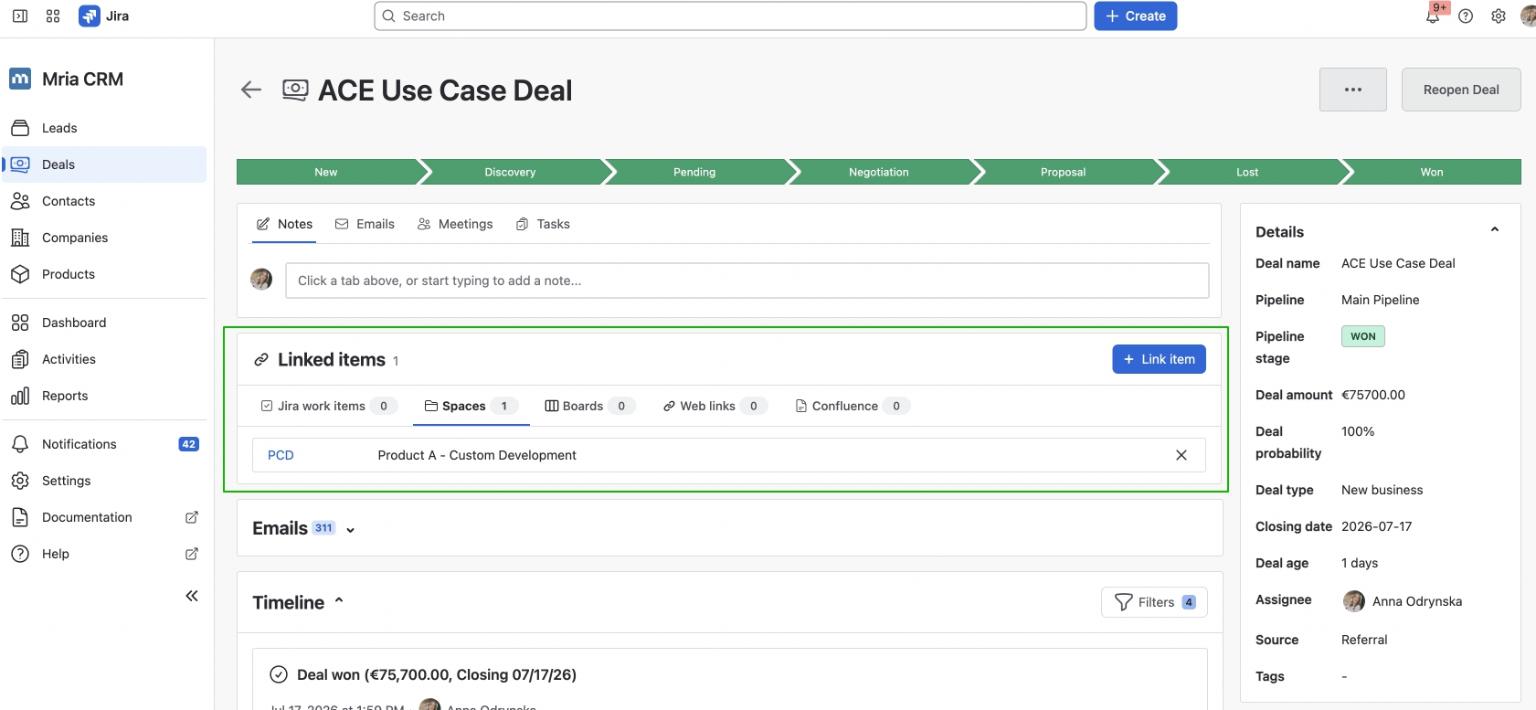Open Help external link icon
1536x710 pixels.
(x=192, y=554)
